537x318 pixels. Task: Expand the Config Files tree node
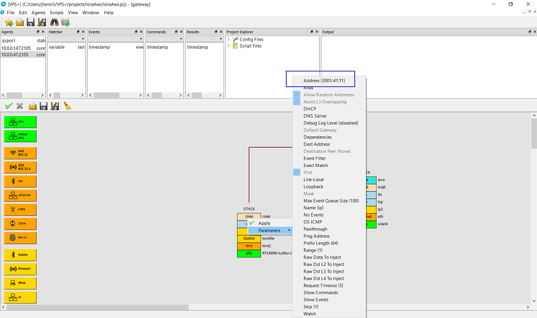229,40
